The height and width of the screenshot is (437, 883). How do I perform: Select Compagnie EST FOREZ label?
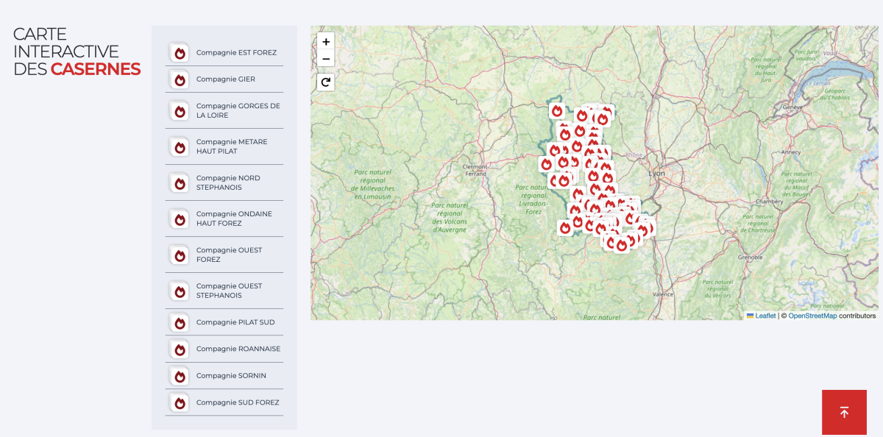pos(236,53)
